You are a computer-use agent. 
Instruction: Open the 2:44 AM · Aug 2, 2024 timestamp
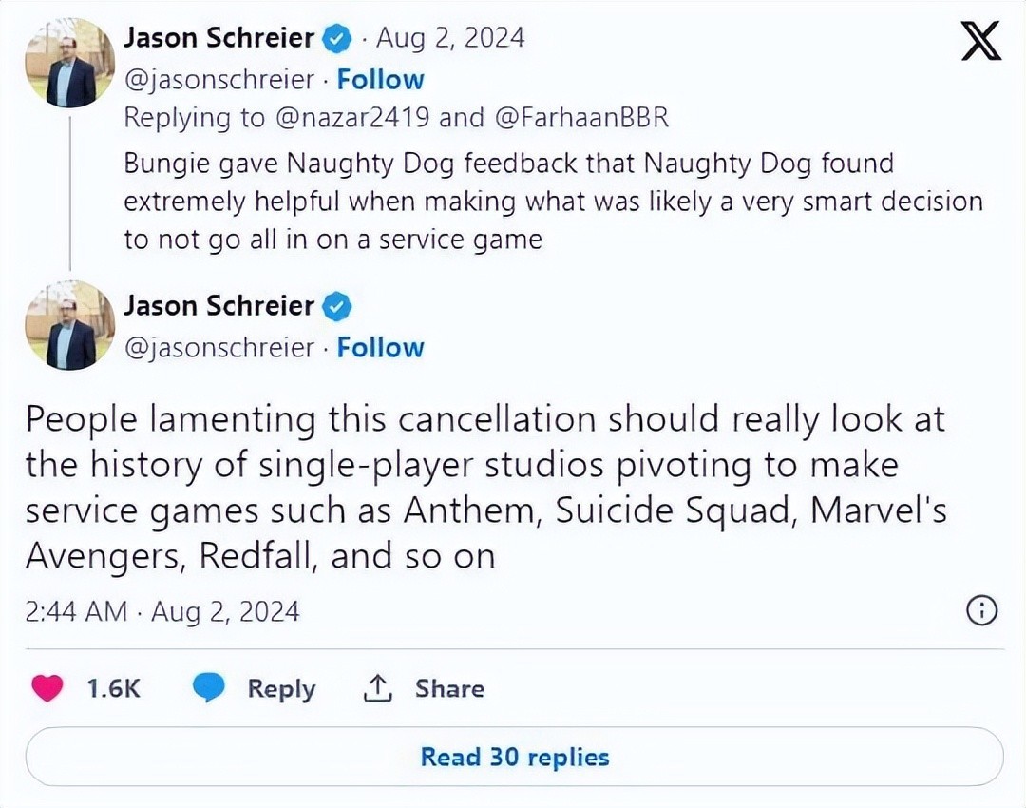[x=162, y=611]
